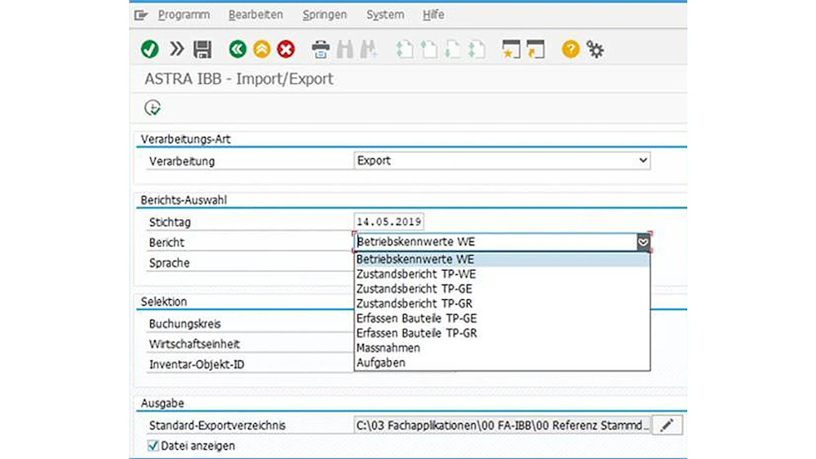Click pencil icon beside Standard-Exportverzeichnis
The image size is (816, 459).
click(x=667, y=425)
